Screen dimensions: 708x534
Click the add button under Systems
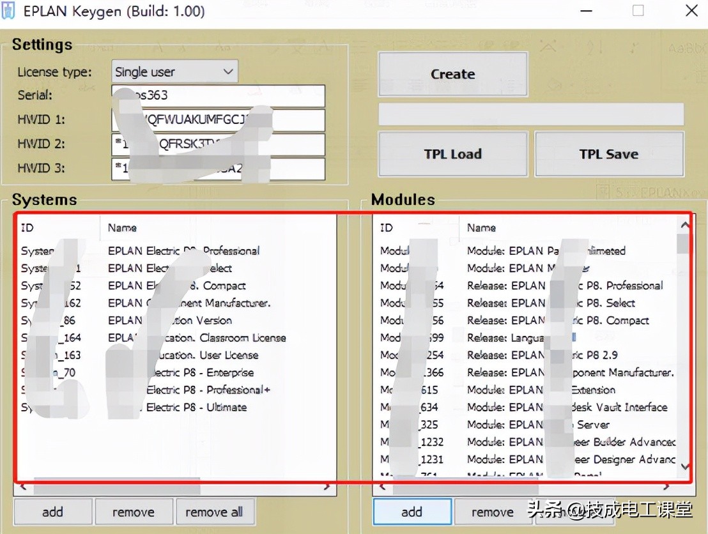point(53,512)
